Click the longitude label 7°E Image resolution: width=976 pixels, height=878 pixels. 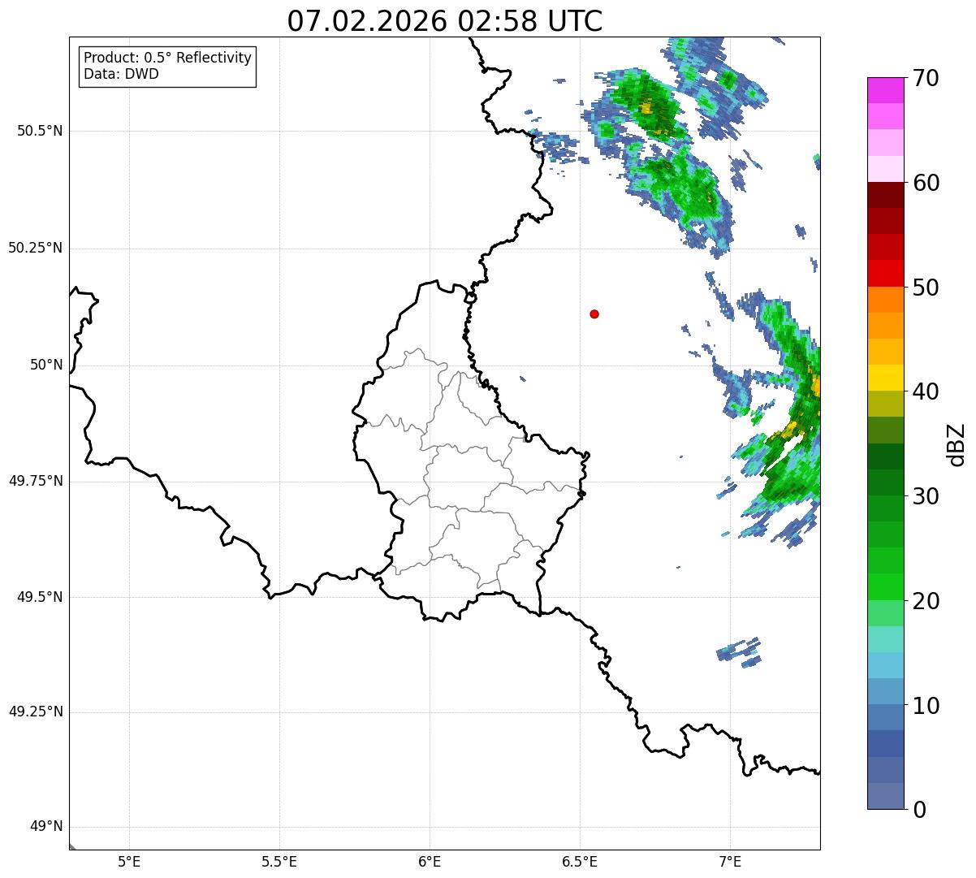pos(730,861)
